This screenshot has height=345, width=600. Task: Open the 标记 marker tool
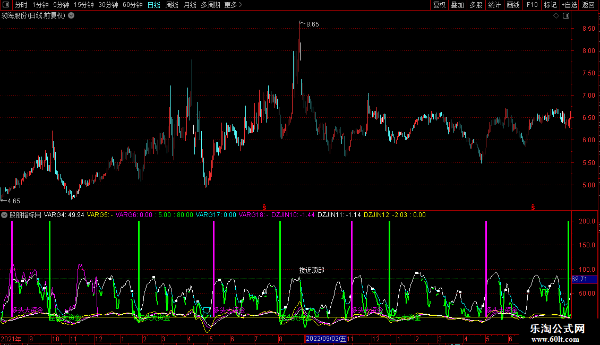tap(550, 5)
